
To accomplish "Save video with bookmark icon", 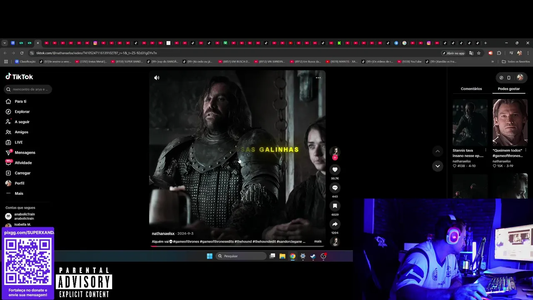I will (x=335, y=206).
